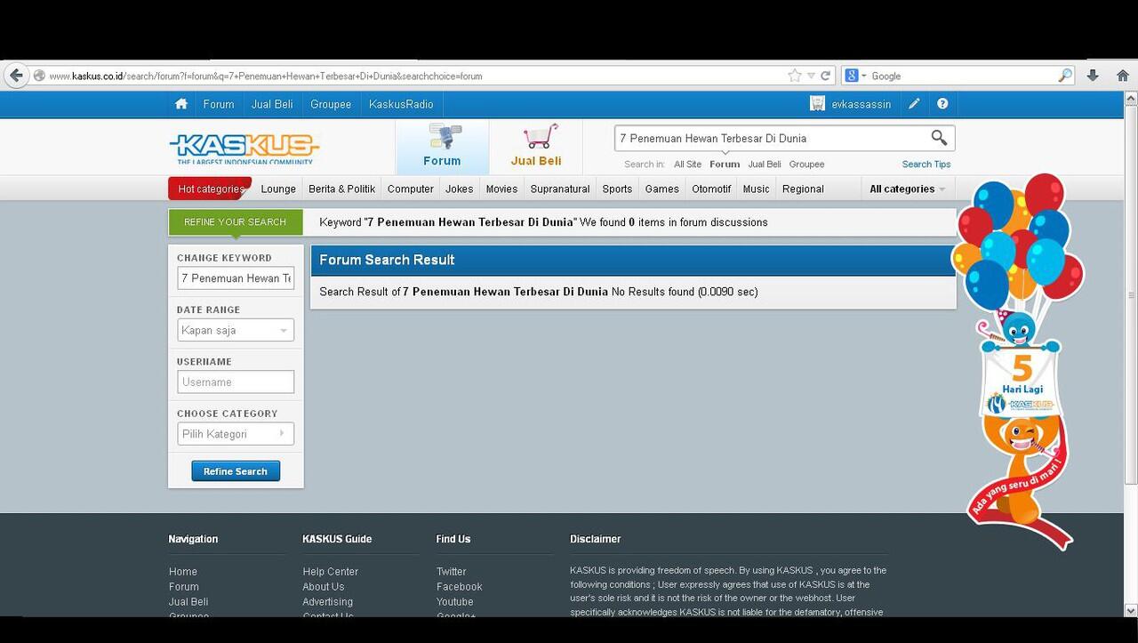
Task: Open the Lounge category
Action: 278,189
